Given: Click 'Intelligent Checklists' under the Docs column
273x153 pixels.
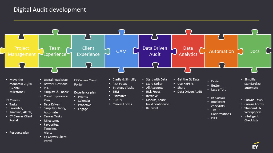Looking at the screenshot, I should tap(251, 118).
